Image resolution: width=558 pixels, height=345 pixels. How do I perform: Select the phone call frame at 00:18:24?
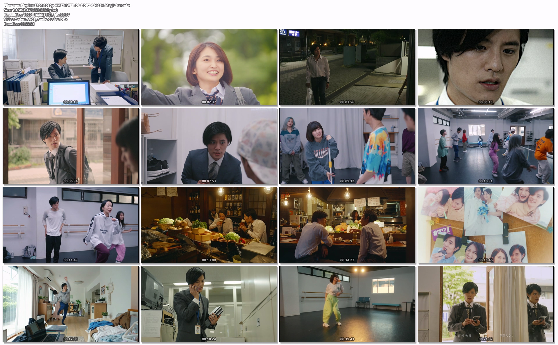point(209,304)
